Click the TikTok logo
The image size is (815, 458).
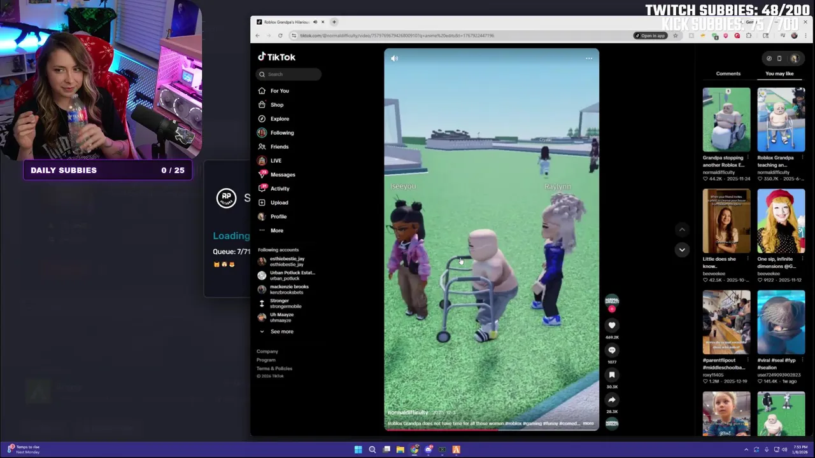click(x=276, y=57)
